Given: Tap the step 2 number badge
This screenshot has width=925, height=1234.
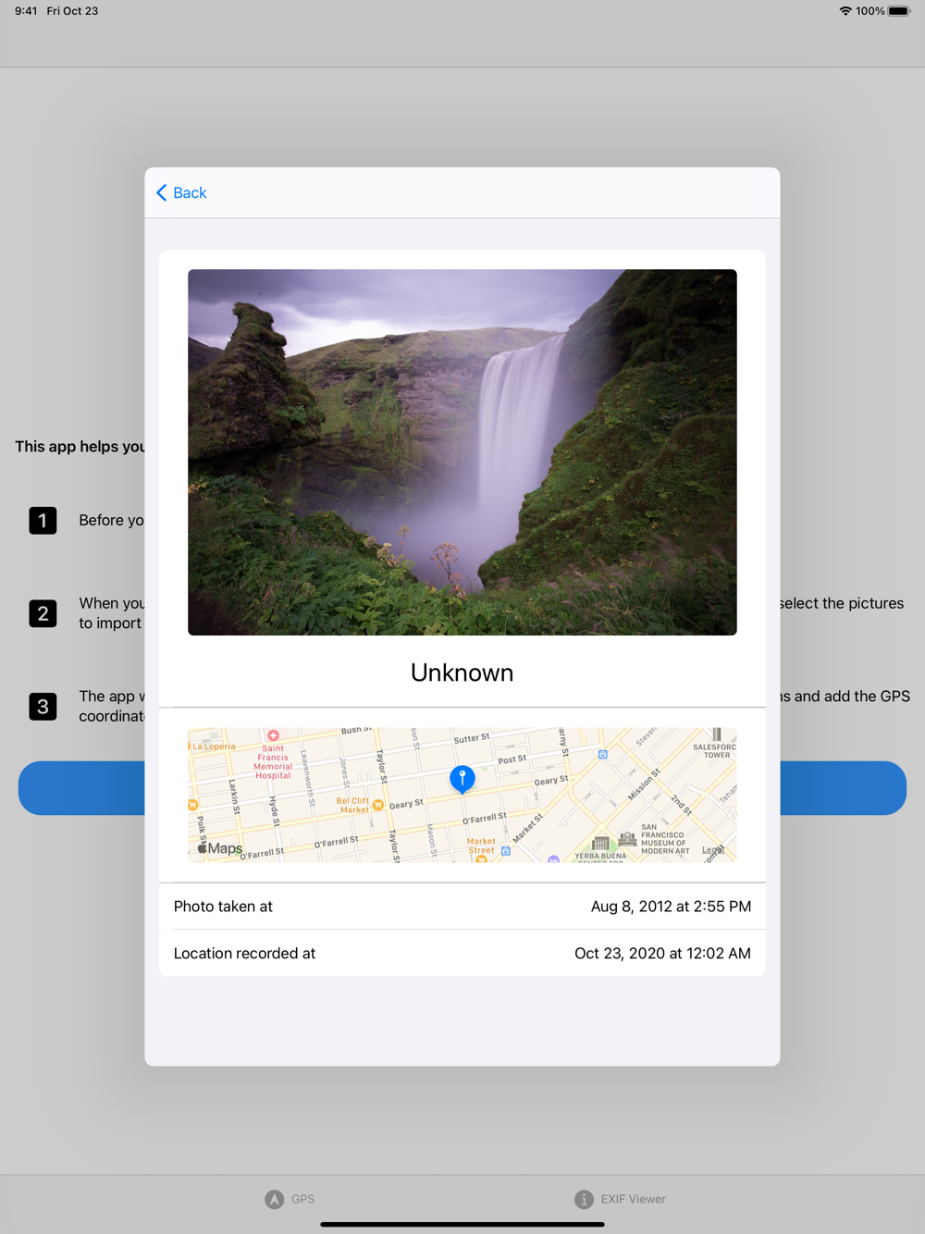Looking at the screenshot, I should [43, 613].
